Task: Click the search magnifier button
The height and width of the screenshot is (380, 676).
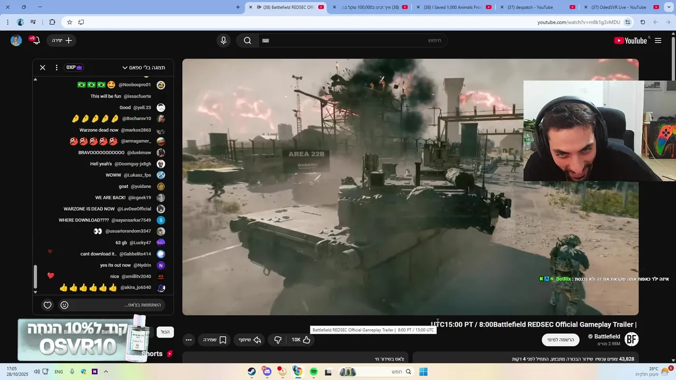Action: (247, 41)
